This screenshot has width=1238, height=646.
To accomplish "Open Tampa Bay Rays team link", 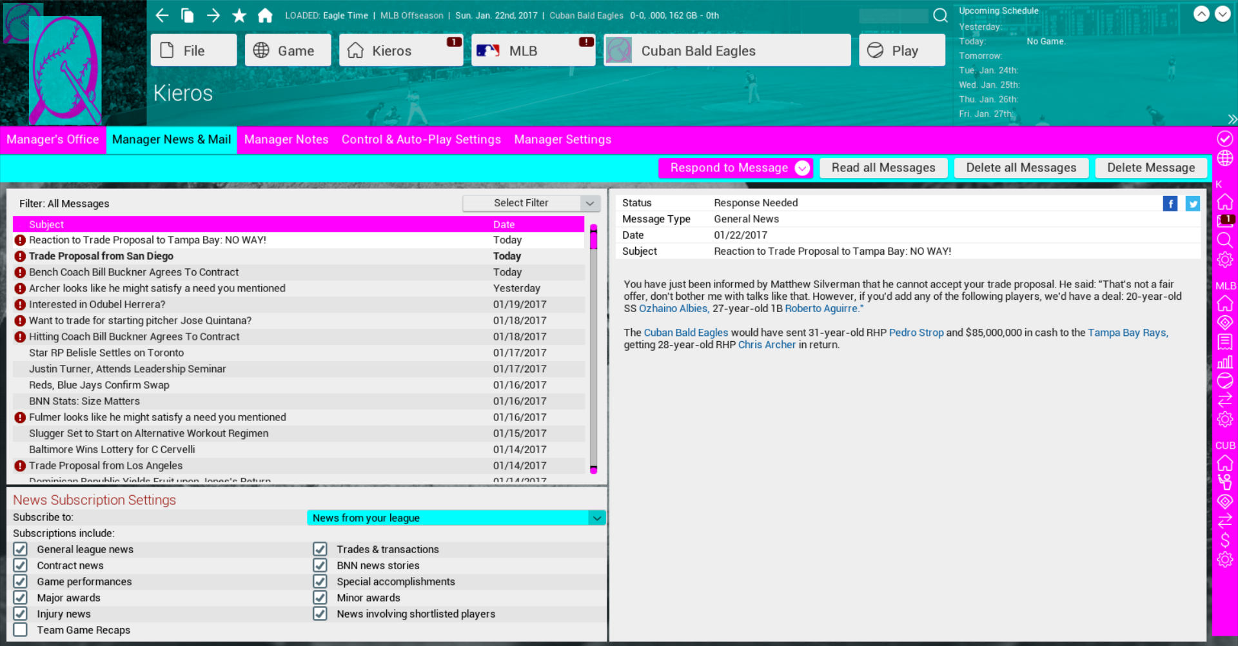I will (x=1127, y=333).
